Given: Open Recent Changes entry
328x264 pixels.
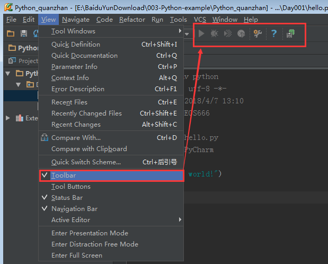Looking at the screenshot, I should click(x=111, y=125).
